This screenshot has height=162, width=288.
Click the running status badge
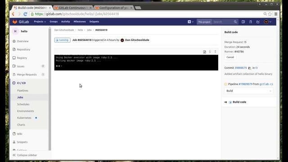coord(62,40)
